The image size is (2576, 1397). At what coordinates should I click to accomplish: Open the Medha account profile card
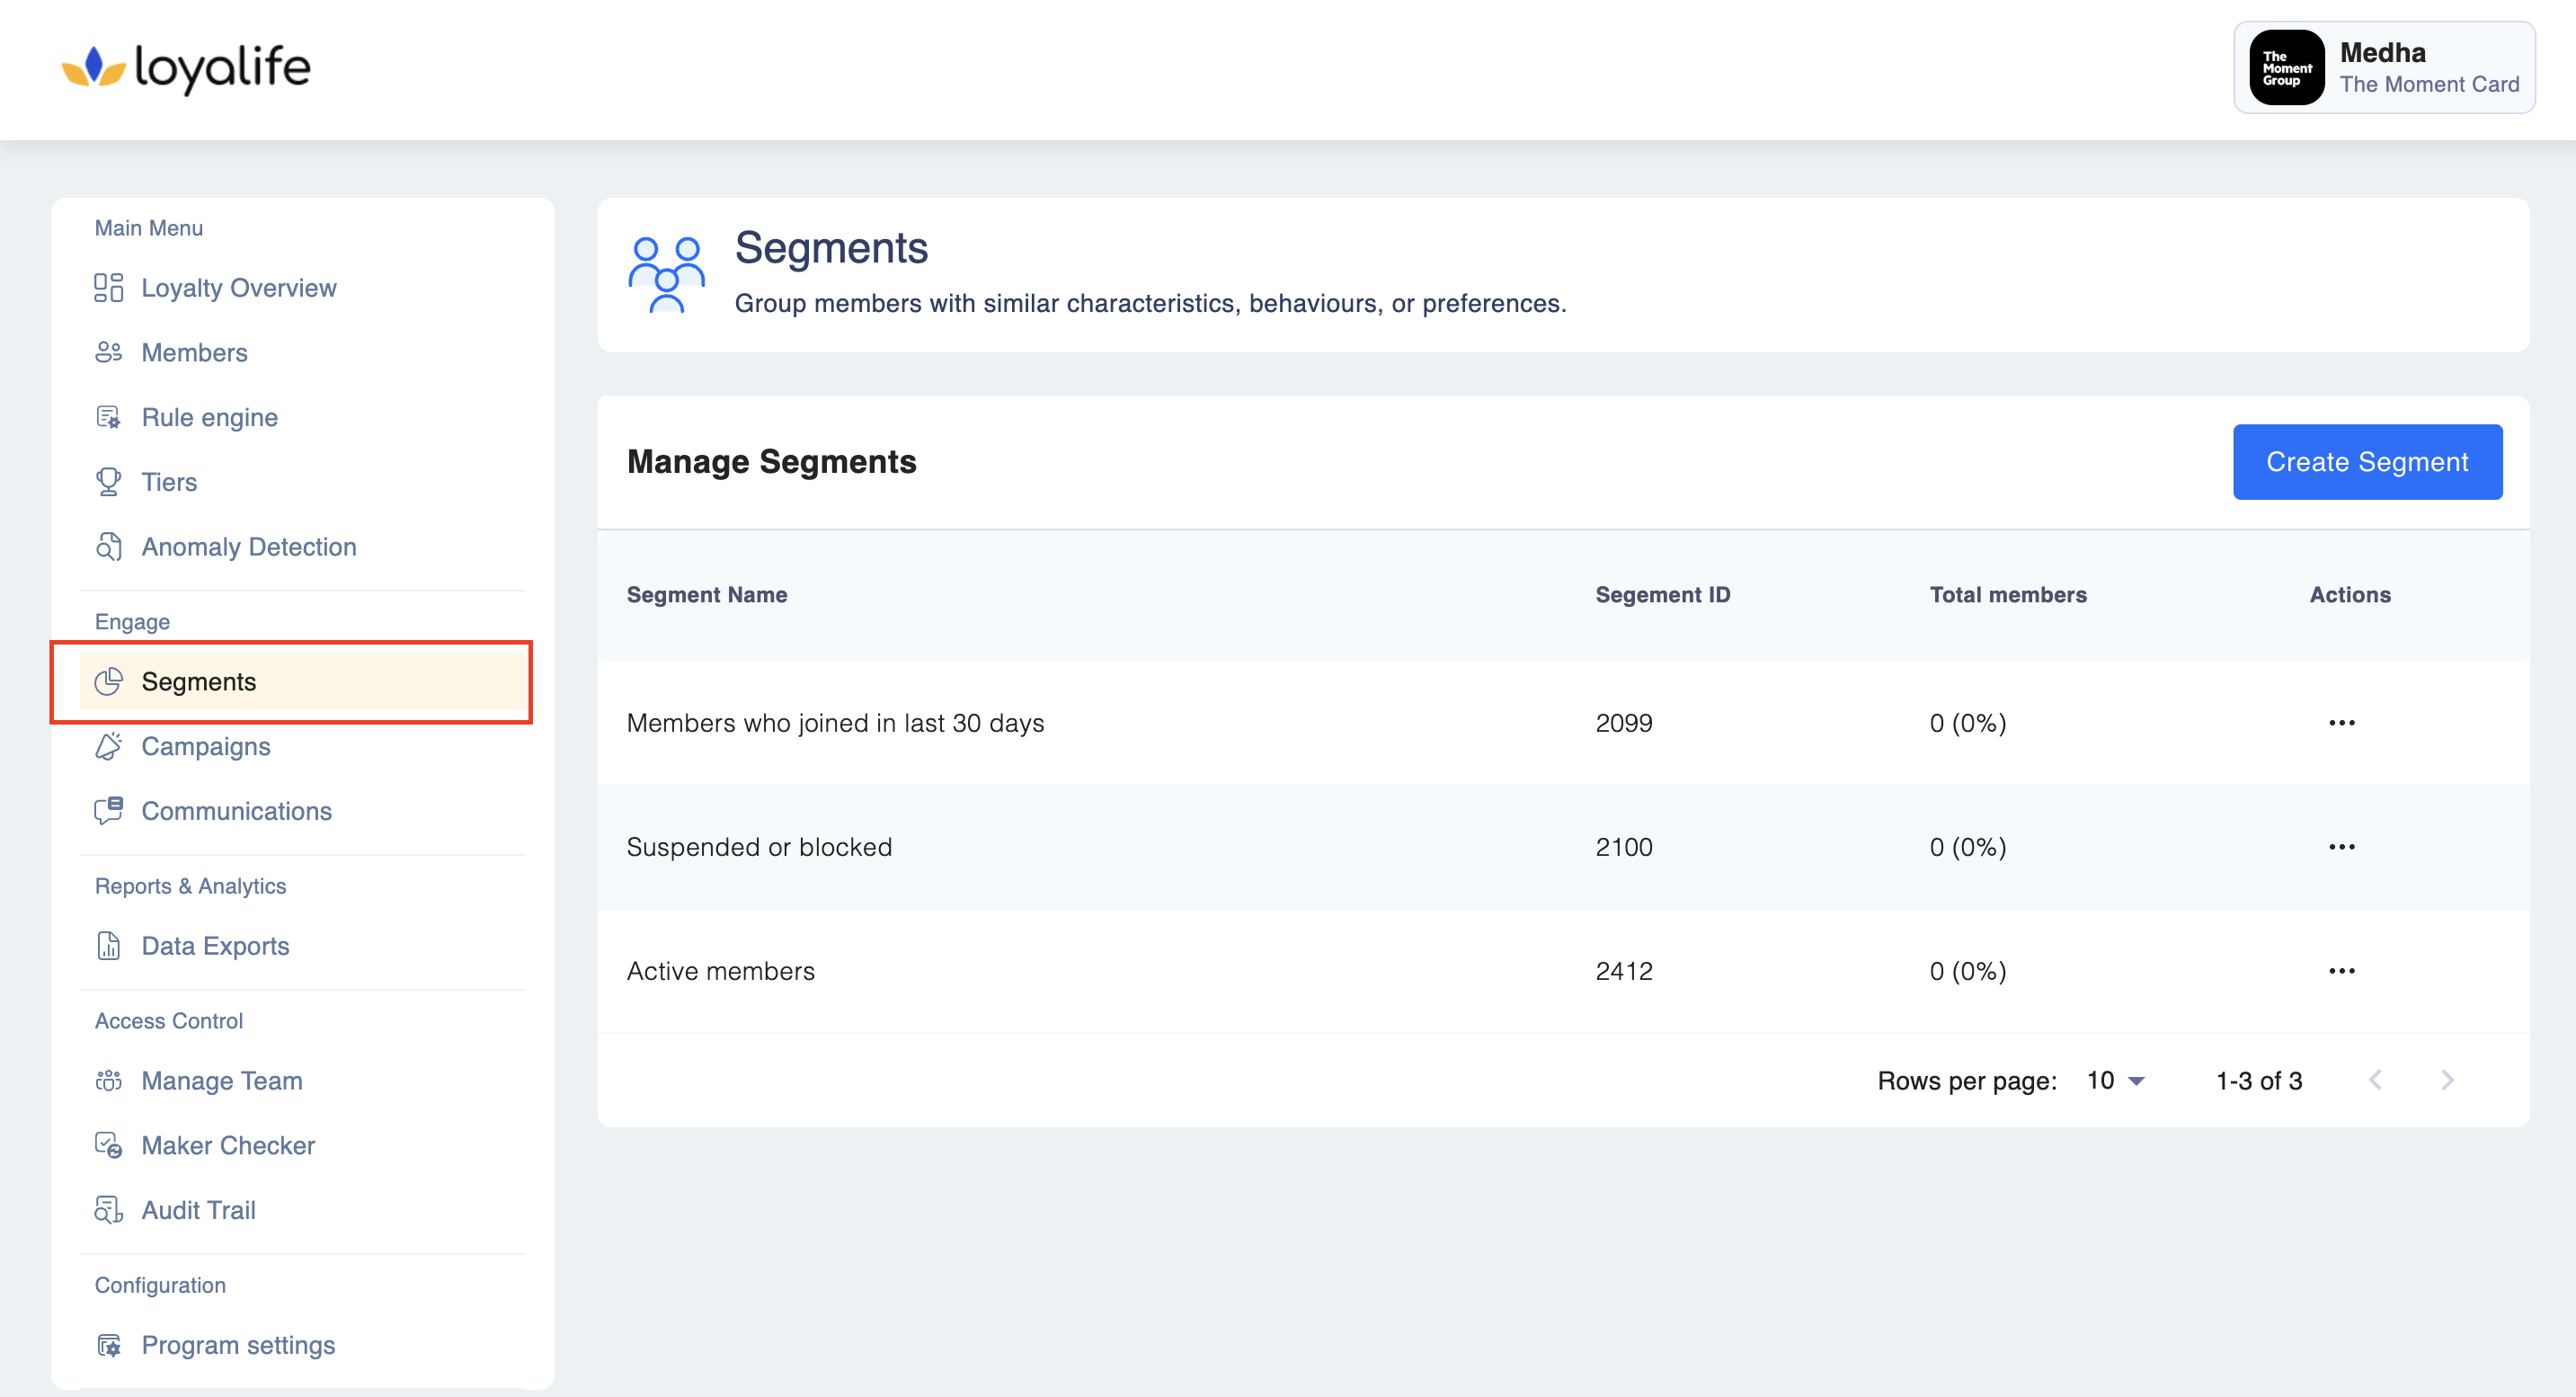click(x=2383, y=68)
